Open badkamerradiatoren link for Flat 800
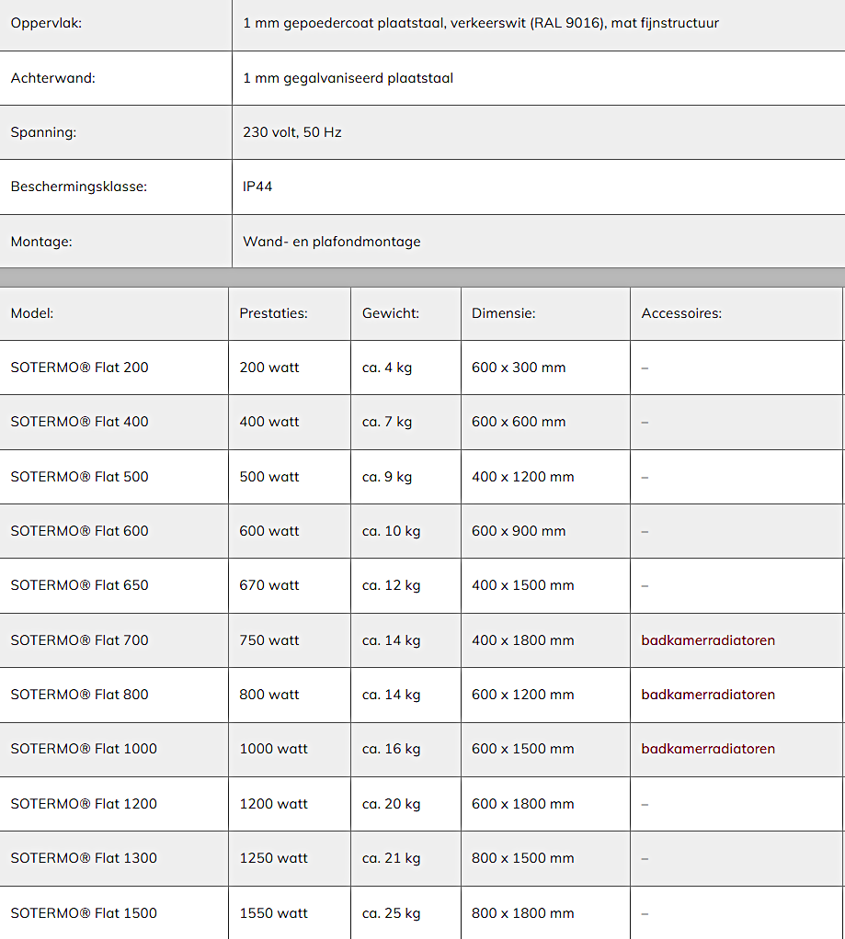845x939 pixels. (708, 695)
